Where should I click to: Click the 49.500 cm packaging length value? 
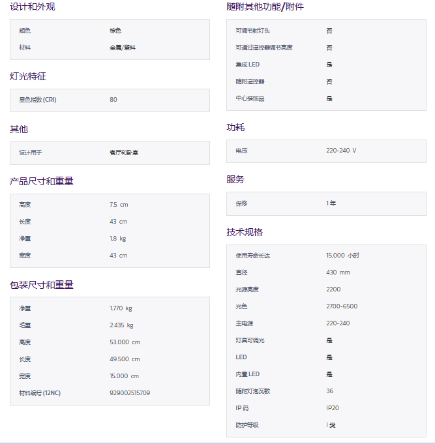tap(125, 359)
